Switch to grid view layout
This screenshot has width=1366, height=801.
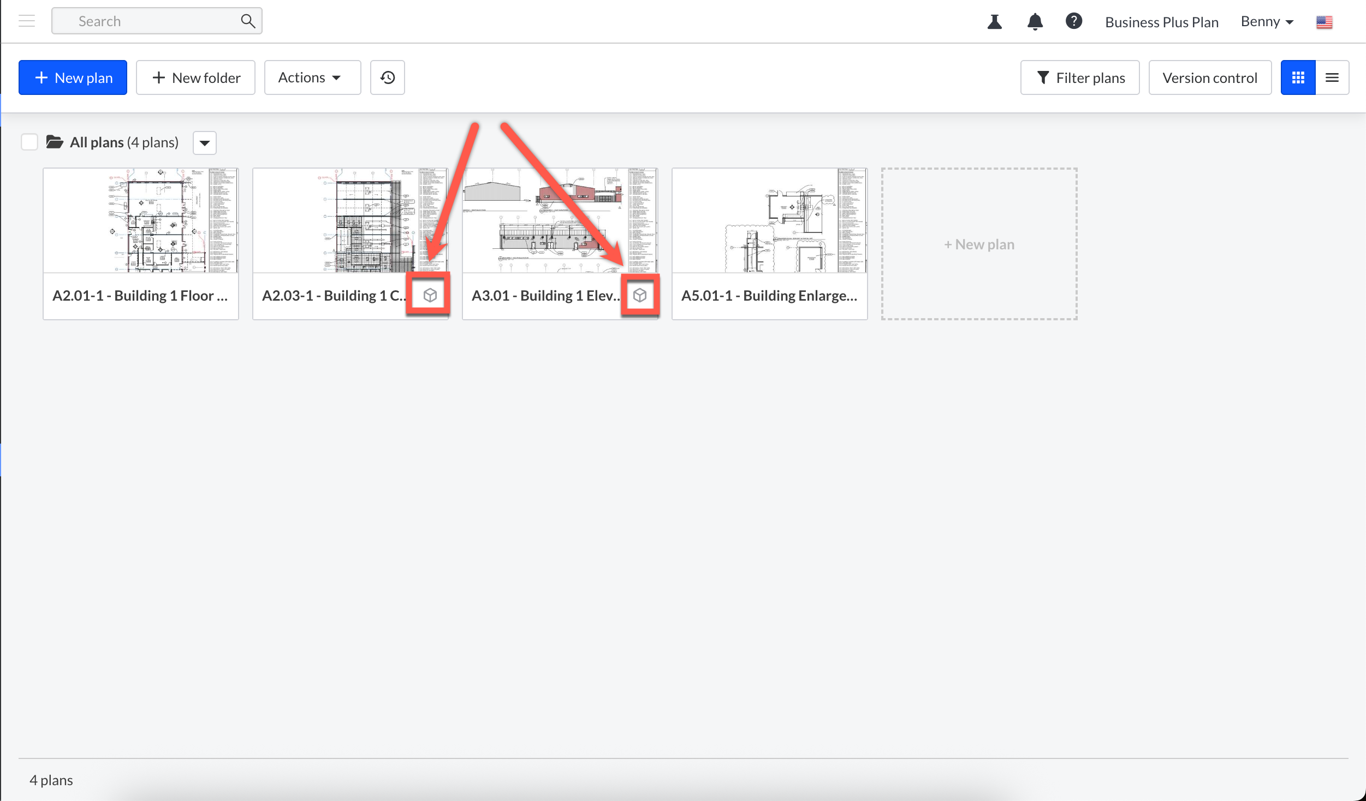tap(1298, 77)
